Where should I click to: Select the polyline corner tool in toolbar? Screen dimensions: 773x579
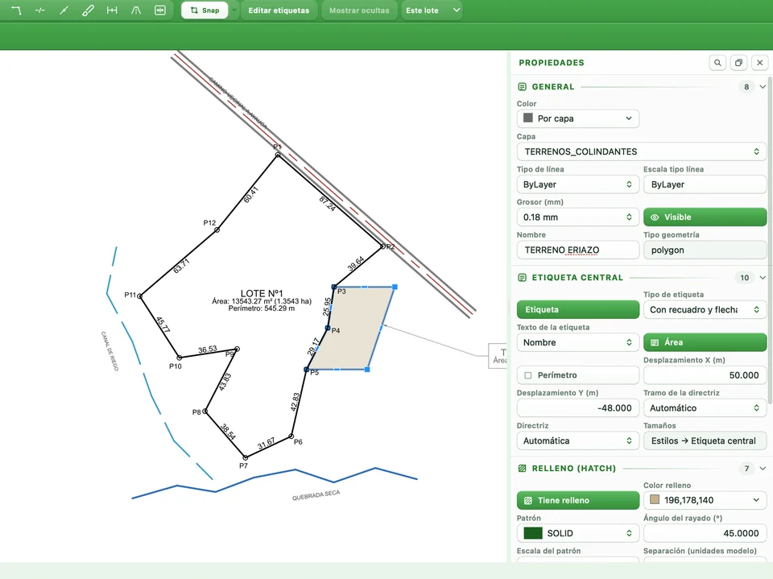(16, 10)
